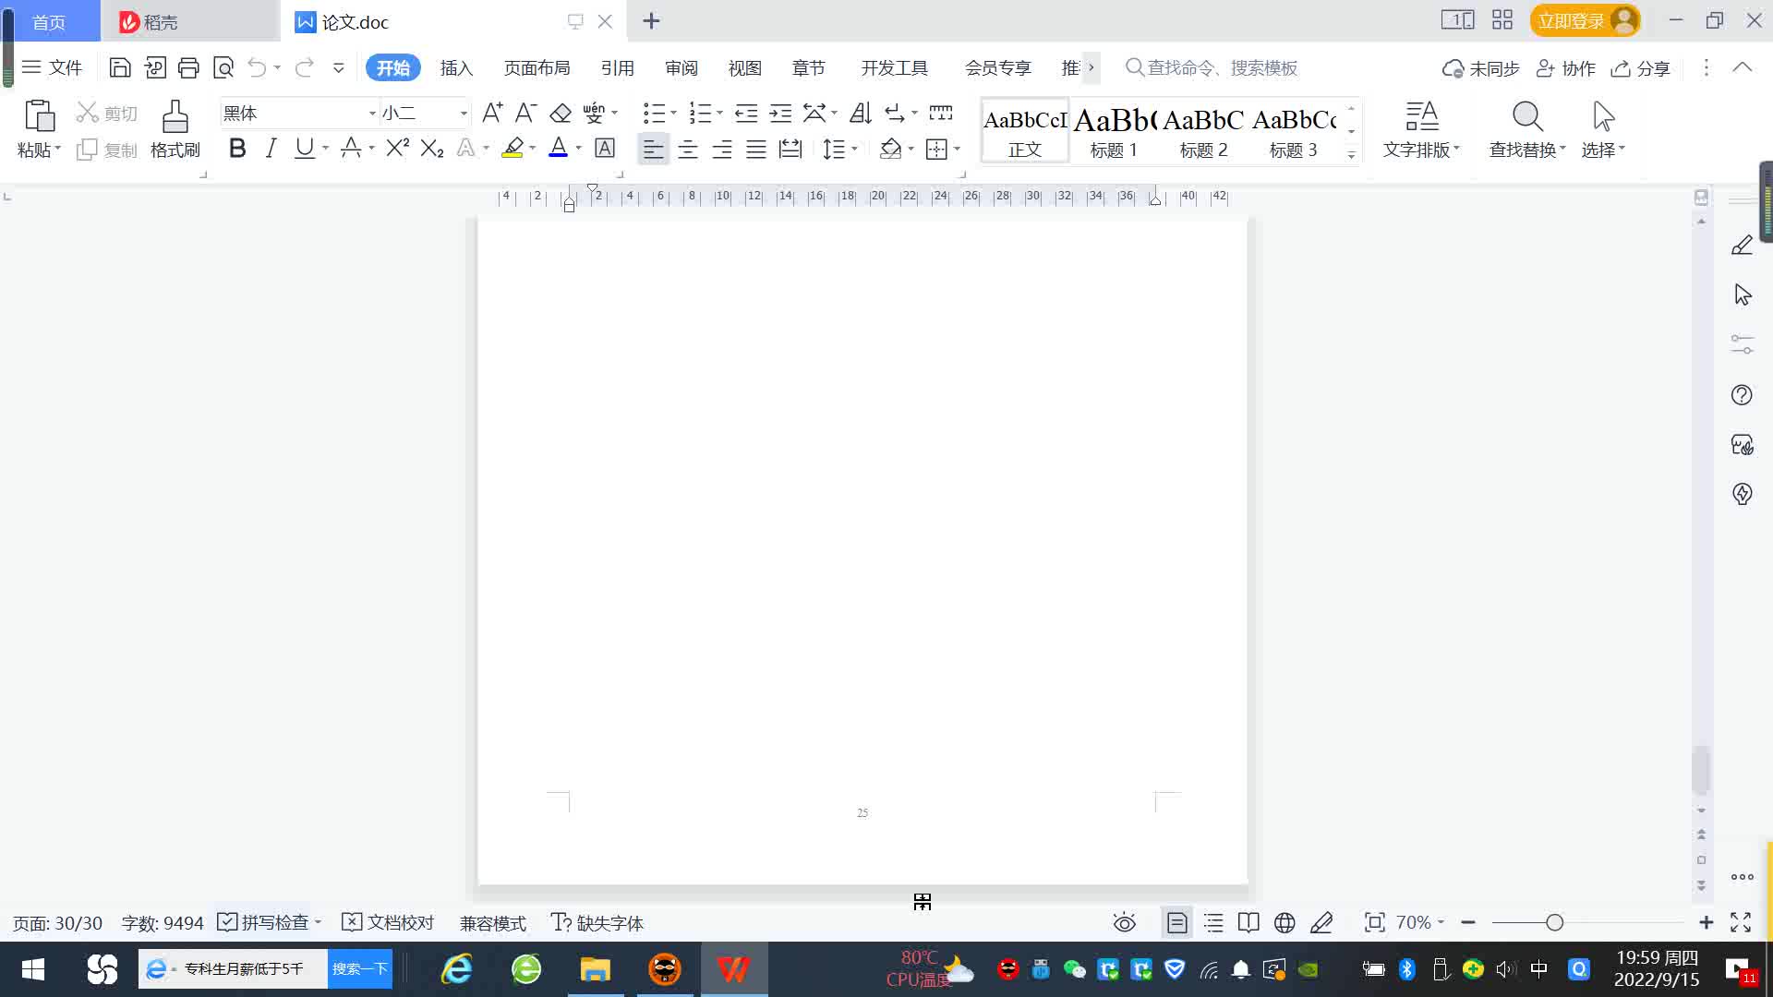The height and width of the screenshot is (997, 1773).
Task: Open the font name dropdown 黑体
Action: point(372,114)
